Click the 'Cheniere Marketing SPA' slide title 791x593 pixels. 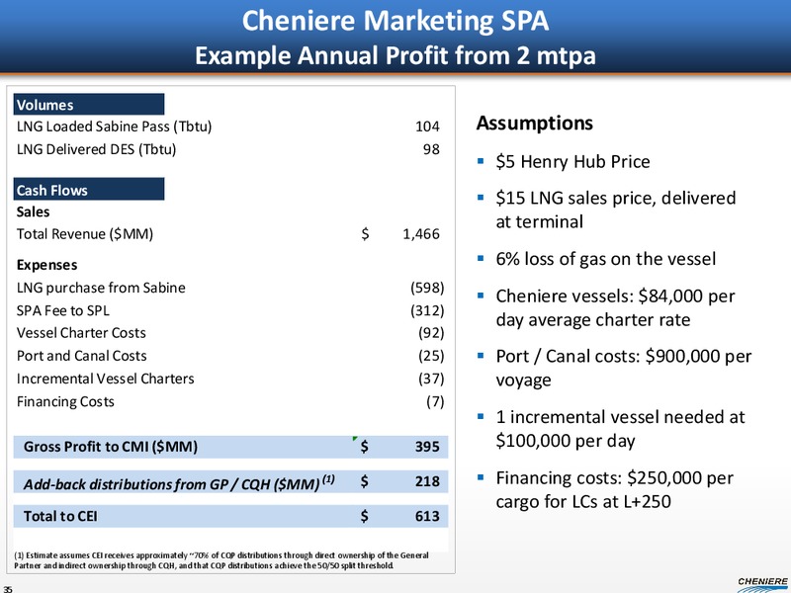(x=395, y=21)
